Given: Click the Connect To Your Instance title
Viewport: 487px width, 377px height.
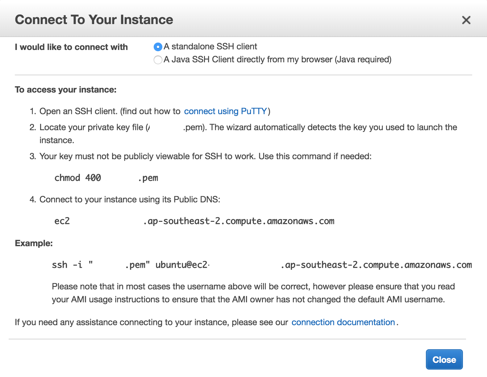Looking at the screenshot, I should (x=94, y=20).
